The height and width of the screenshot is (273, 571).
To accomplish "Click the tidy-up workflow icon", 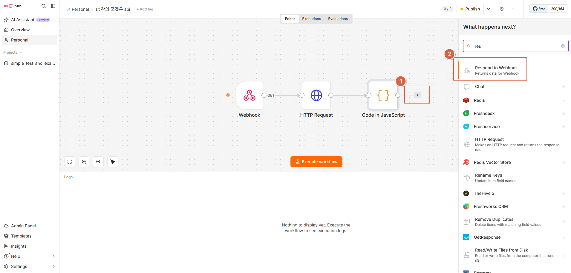I will (113, 162).
